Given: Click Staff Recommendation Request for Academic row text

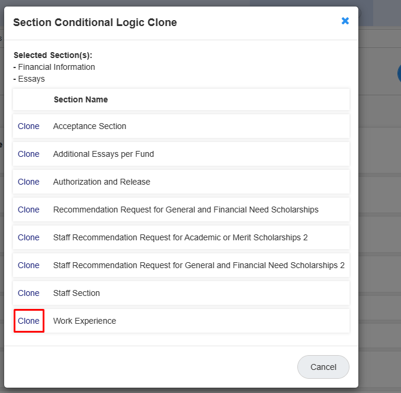Looking at the screenshot, I should click(x=180, y=238).
